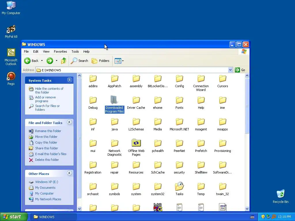The width and height of the screenshot is (295, 221).
Task: Open Back history dropdown arrow
Action: click(42, 61)
